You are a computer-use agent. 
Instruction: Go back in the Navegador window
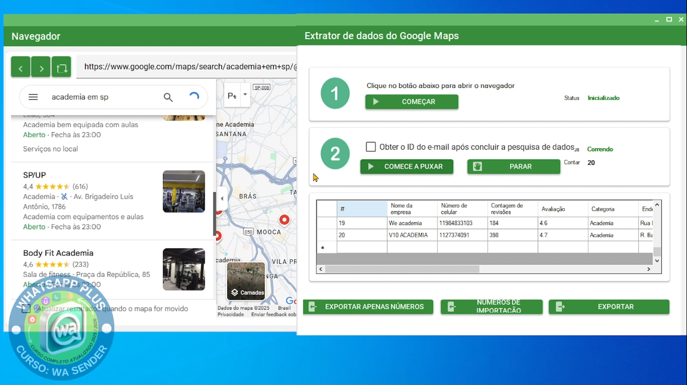21,67
